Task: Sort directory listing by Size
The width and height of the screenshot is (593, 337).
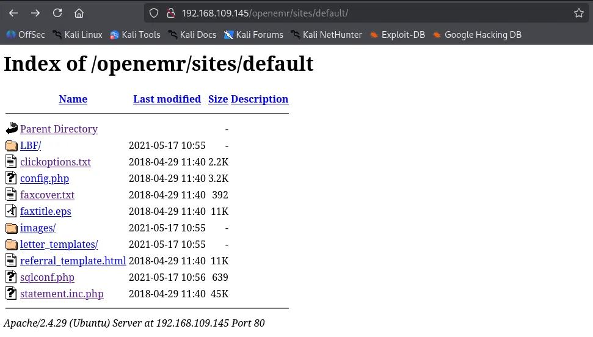Action: pyautogui.click(x=218, y=99)
